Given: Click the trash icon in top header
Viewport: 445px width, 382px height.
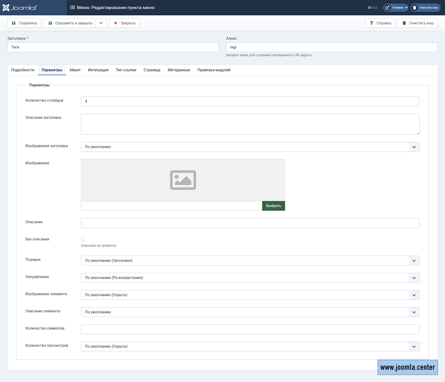Looking at the screenshot, I should [x=415, y=8].
